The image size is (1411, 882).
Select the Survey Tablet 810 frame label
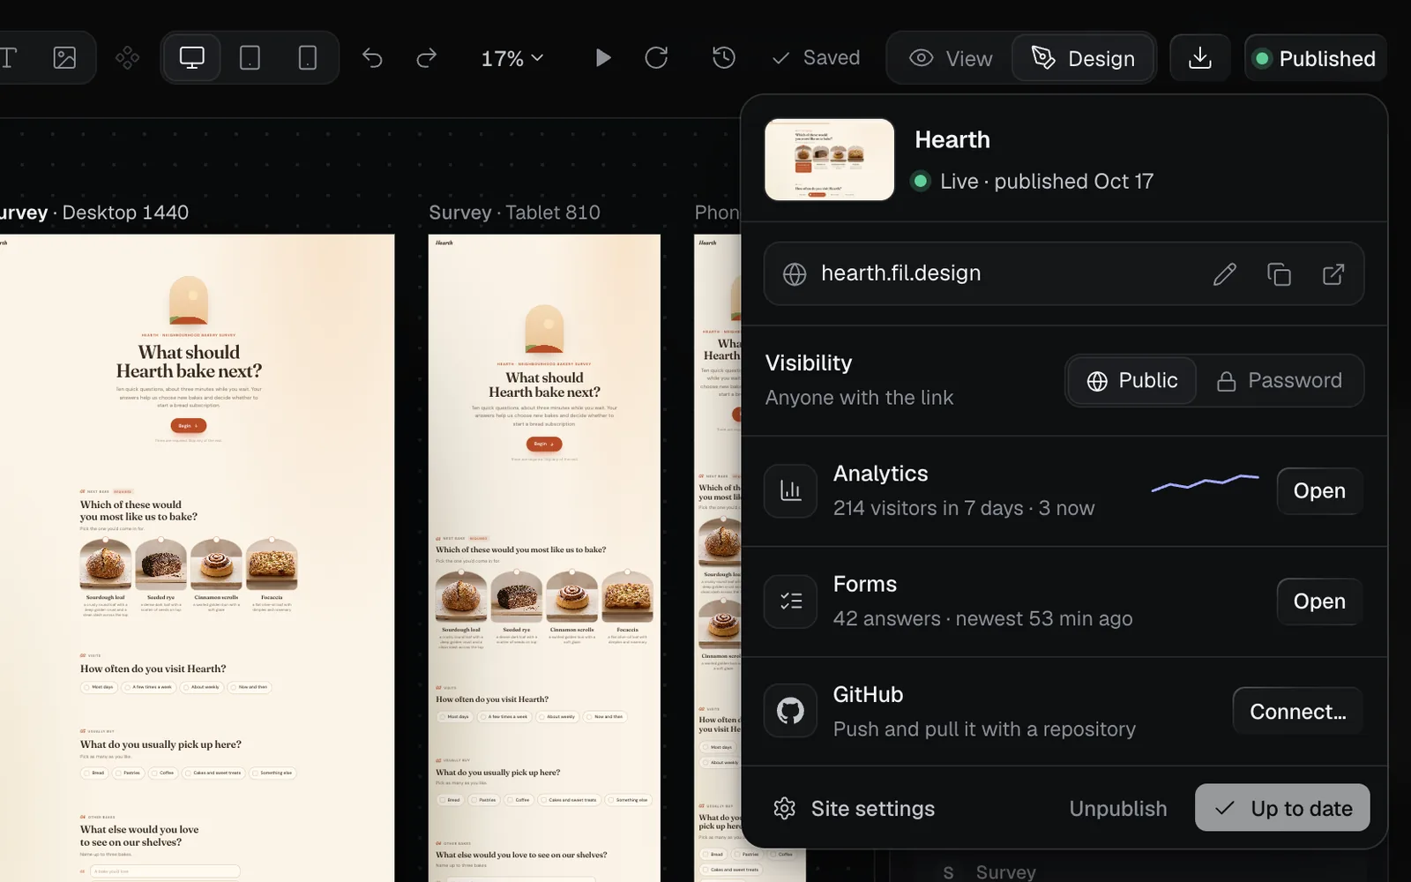(514, 213)
